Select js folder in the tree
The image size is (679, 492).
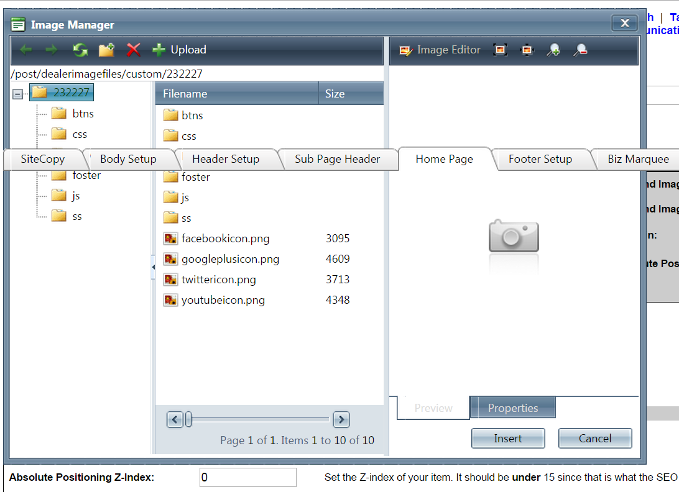click(x=65, y=196)
